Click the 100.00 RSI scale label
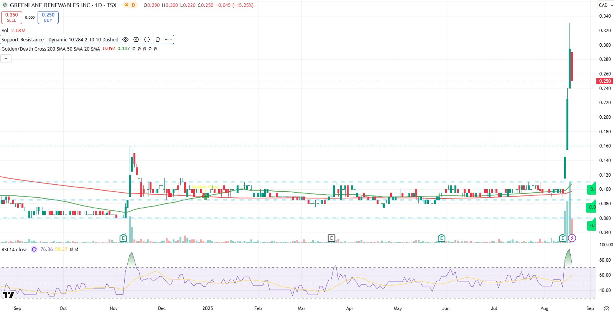Viewport: 614px width, 313px height. click(606, 245)
